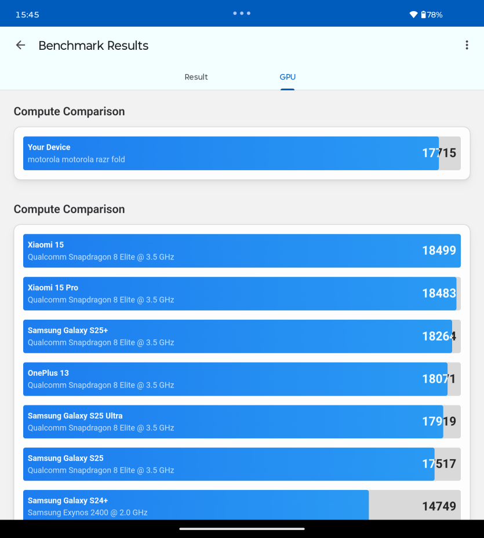Select the GPU tab
Viewport: 484px width, 538px height.
coord(288,77)
